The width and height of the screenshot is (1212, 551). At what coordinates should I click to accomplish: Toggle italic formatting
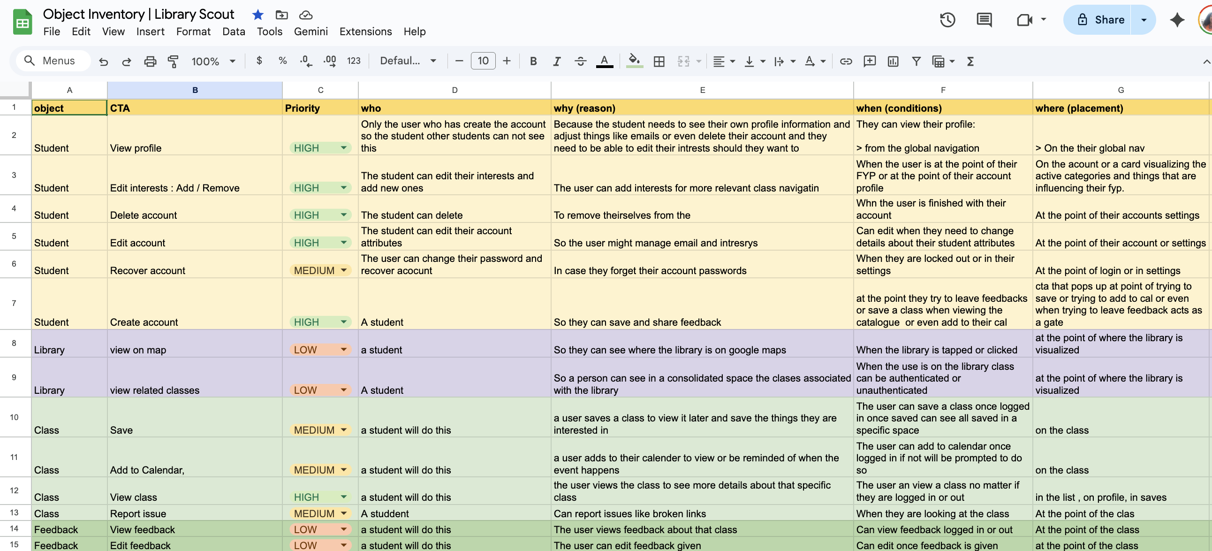coord(557,61)
